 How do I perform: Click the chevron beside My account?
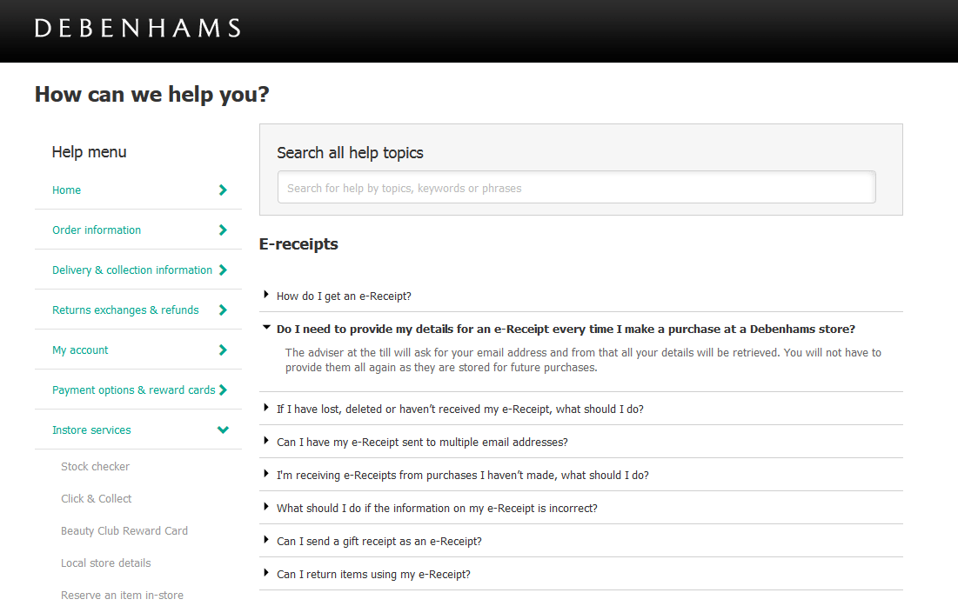tap(223, 350)
